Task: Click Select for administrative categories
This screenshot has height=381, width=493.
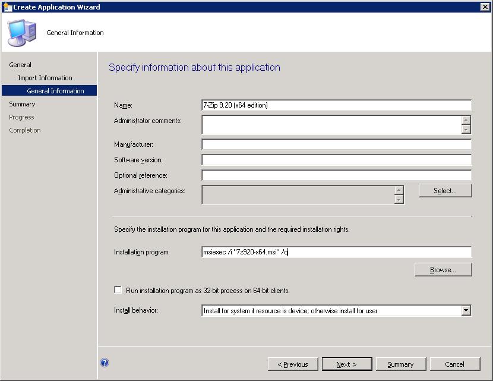Action: coord(445,191)
